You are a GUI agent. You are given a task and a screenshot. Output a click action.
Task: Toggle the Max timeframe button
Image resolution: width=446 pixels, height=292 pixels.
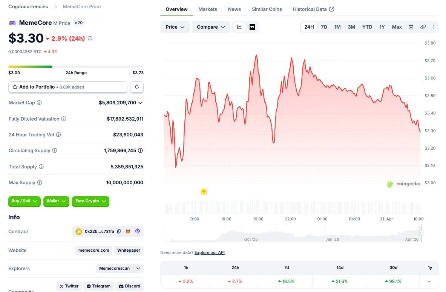point(397,27)
